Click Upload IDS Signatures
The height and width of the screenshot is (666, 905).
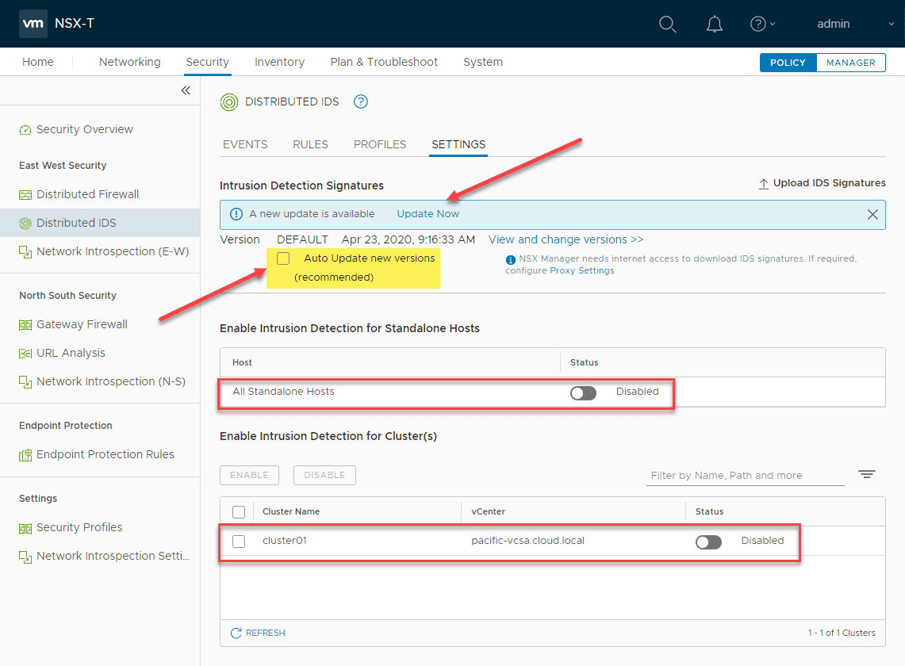pyautogui.click(x=828, y=182)
